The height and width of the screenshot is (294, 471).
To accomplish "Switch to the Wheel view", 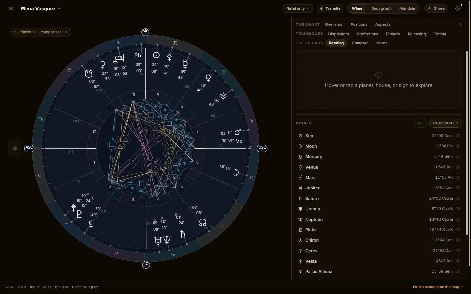I will click(358, 8).
